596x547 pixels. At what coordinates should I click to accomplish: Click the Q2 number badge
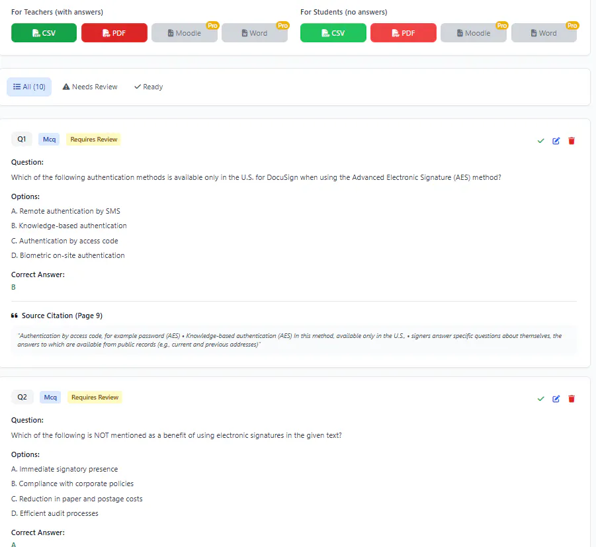coord(22,397)
